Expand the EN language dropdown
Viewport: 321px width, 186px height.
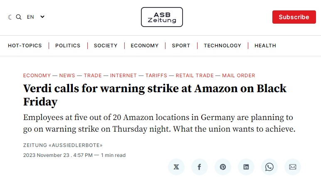36,17
